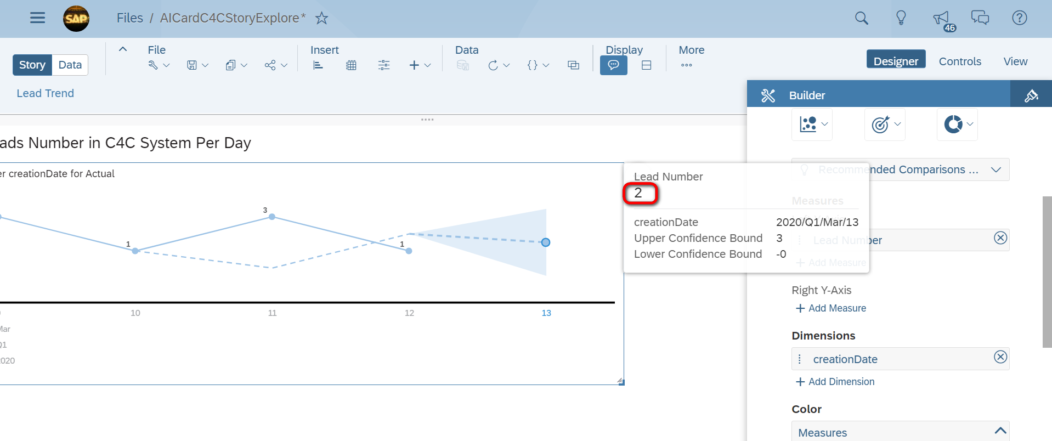Viewport: 1052px width, 441px height.
Task: Click the chart title Leads Number text
Action: click(125, 143)
